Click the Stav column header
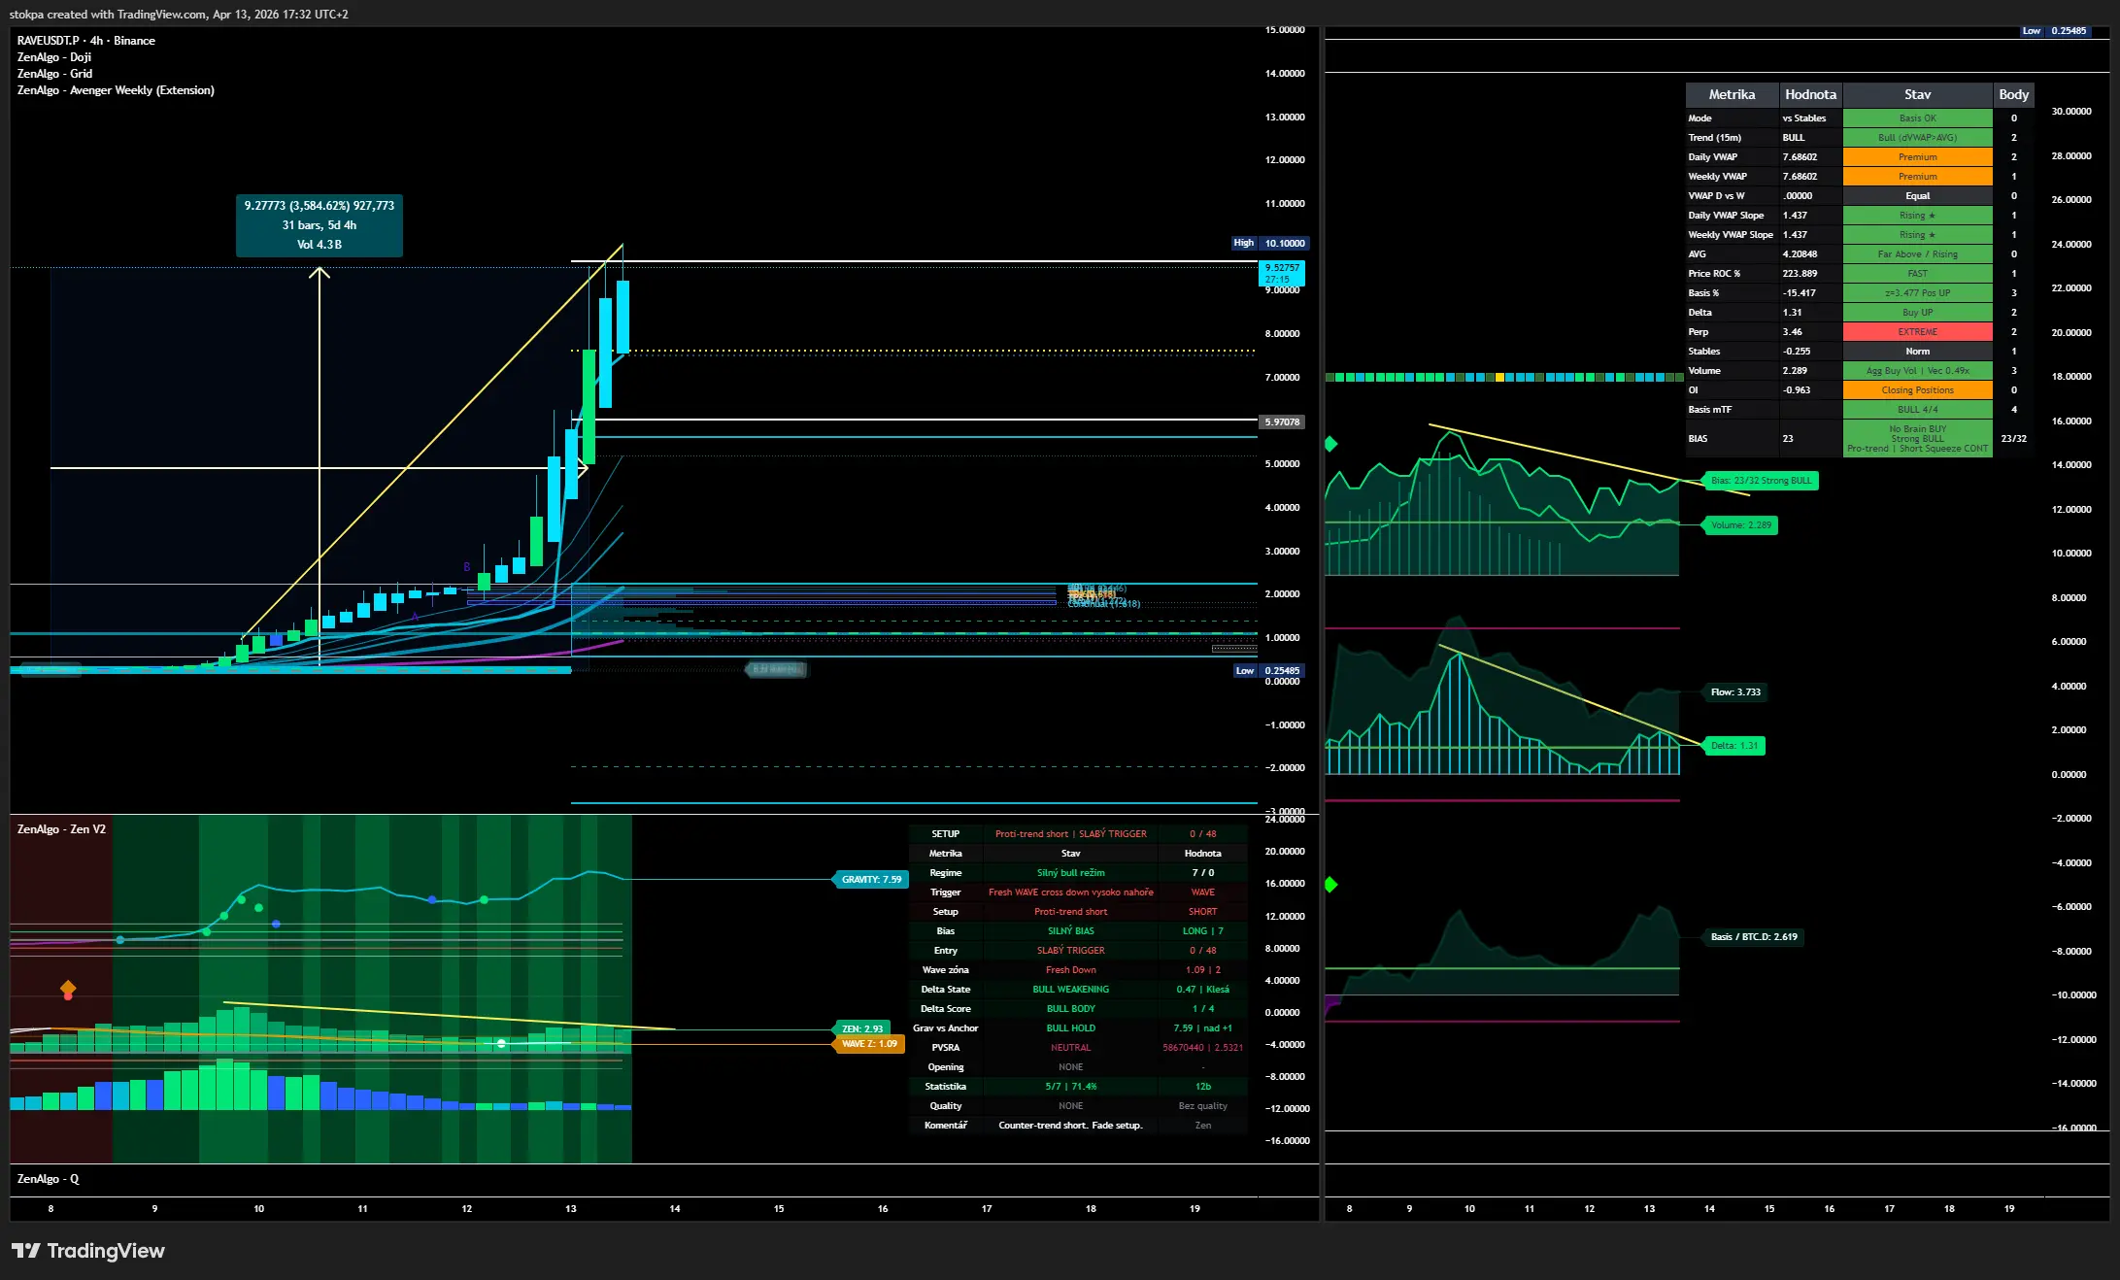 click(x=1917, y=94)
